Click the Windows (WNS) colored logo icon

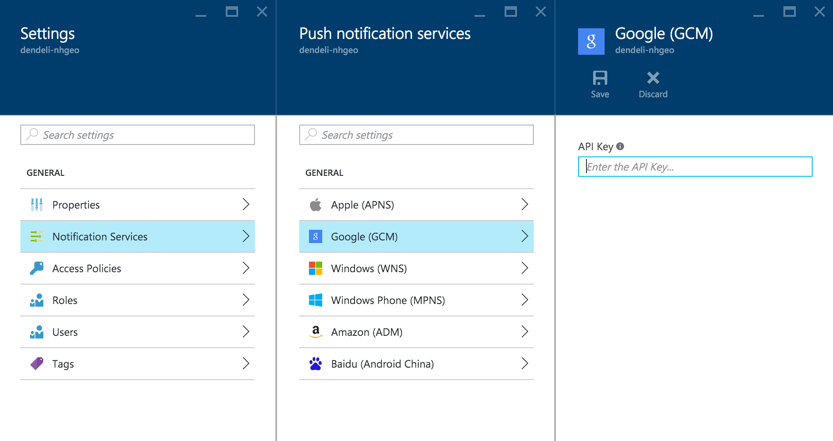coord(316,268)
